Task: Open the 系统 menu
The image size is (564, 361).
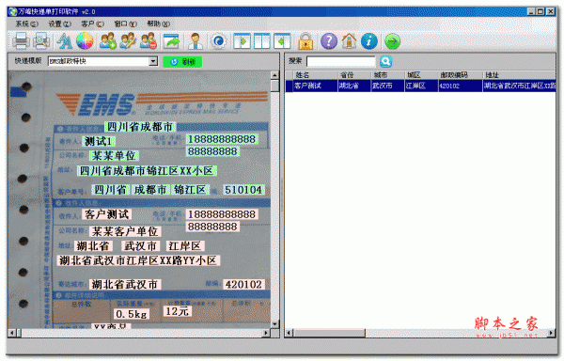Action: click(x=26, y=24)
